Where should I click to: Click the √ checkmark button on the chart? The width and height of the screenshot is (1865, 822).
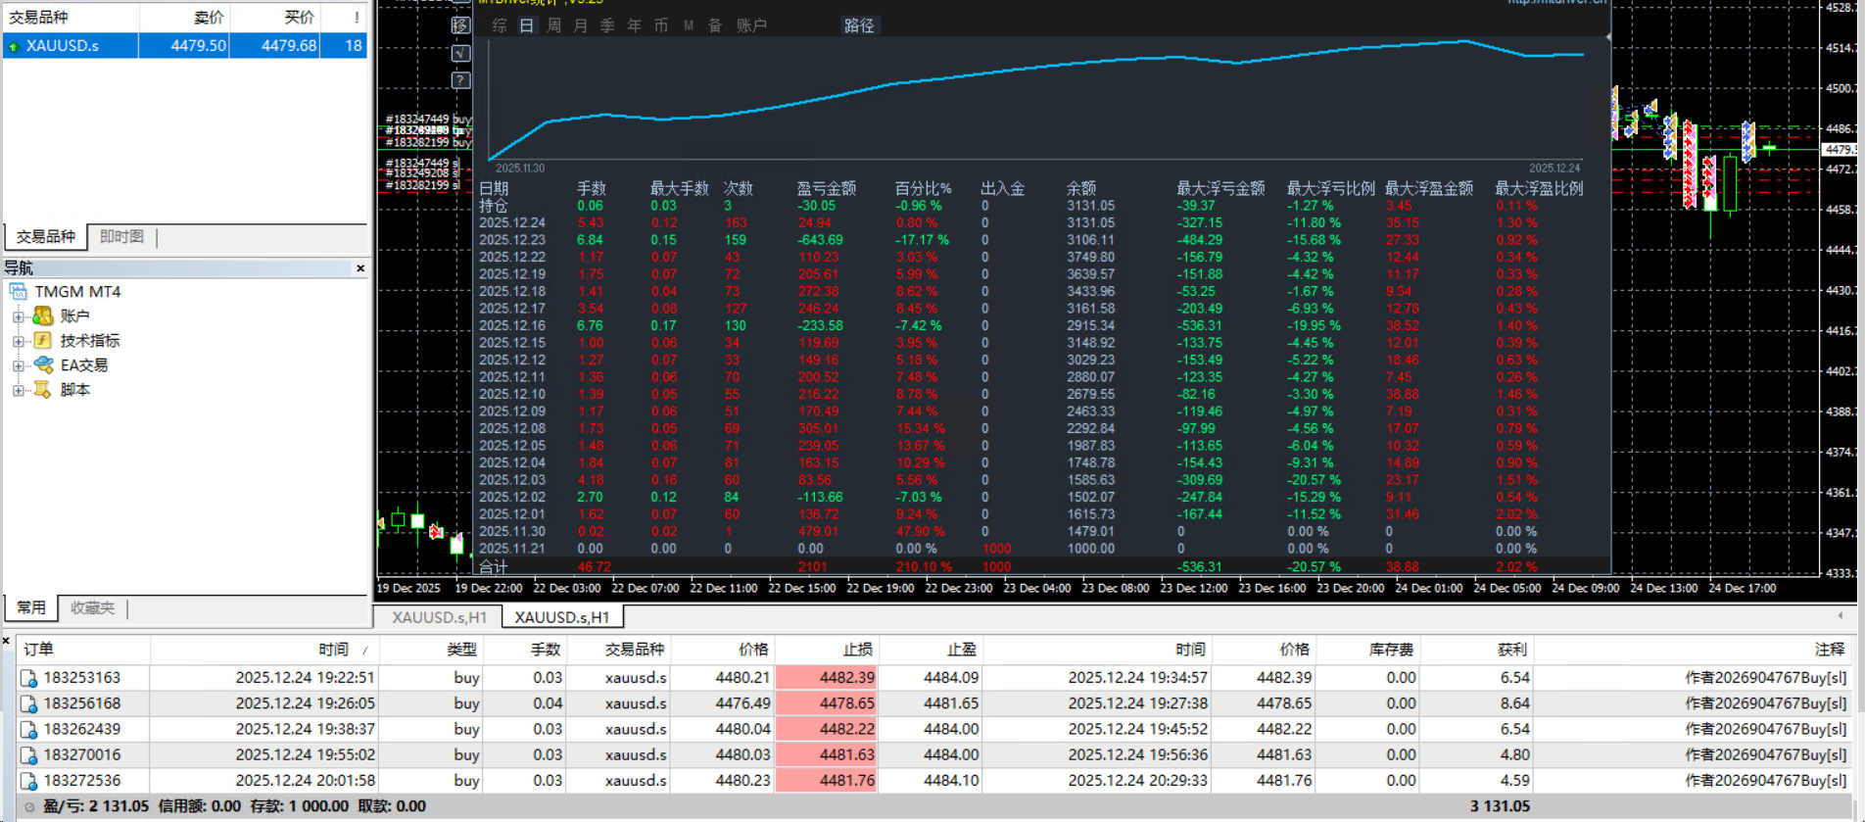[x=460, y=53]
